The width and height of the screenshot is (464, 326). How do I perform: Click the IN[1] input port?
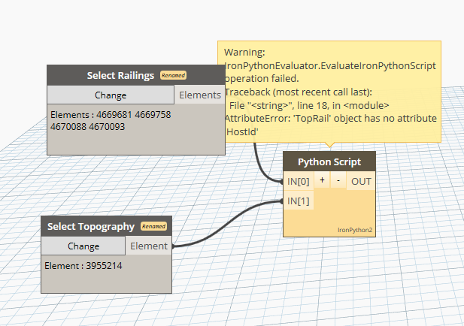(299, 201)
